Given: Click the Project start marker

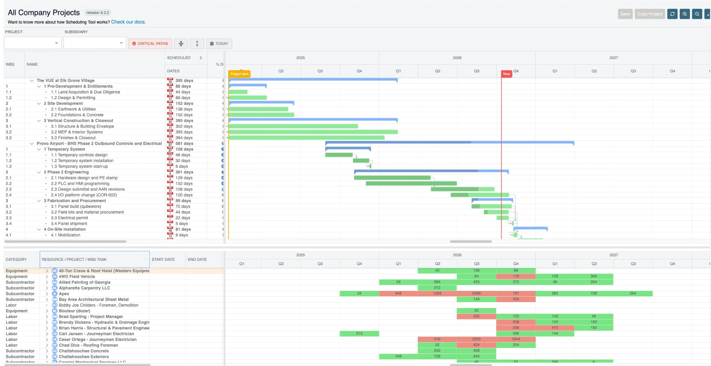Looking at the screenshot, I should [239, 74].
